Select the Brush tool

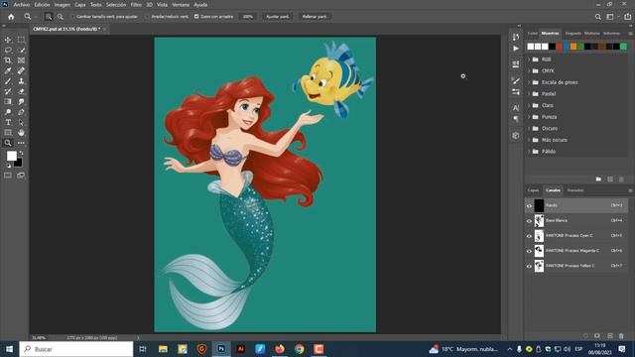point(8,81)
